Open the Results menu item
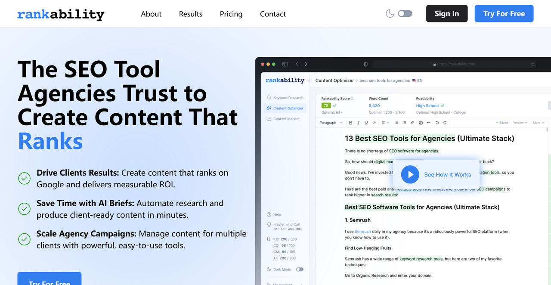The height and width of the screenshot is (285, 551). [191, 14]
